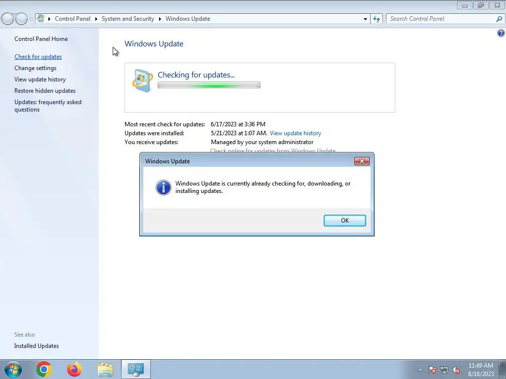The width and height of the screenshot is (506, 379).
Task: Click the Windows Start orb
Action: pyautogui.click(x=13, y=369)
